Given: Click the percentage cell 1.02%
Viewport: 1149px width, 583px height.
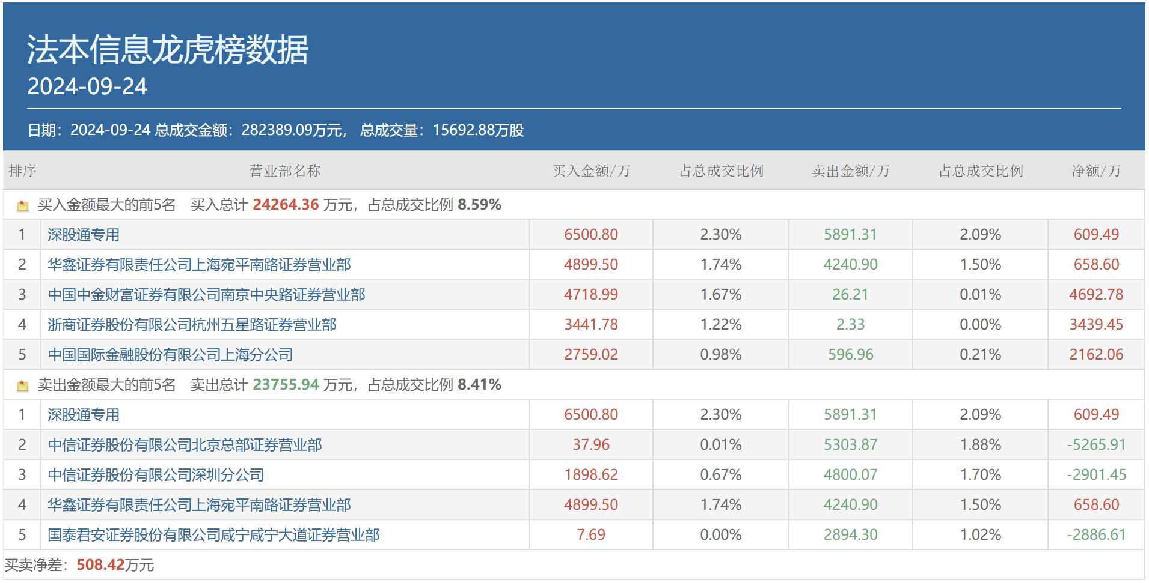Looking at the screenshot, I should click(x=981, y=535).
